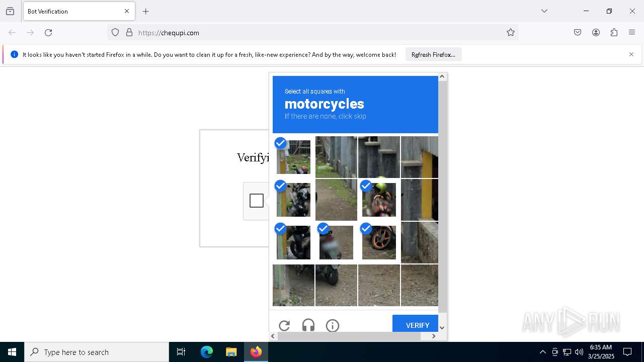Image resolution: width=644 pixels, height=362 pixels.
Task: Select the third-row fourth-column stone wall tile
Action: pyautogui.click(x=420, y=242)
